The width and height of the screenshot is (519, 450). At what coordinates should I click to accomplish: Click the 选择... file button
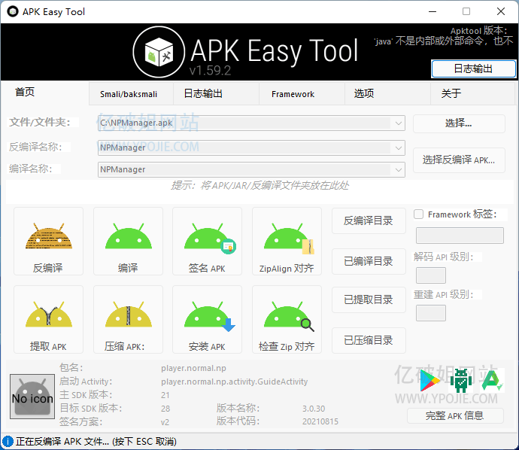click(x=459, y=123)
